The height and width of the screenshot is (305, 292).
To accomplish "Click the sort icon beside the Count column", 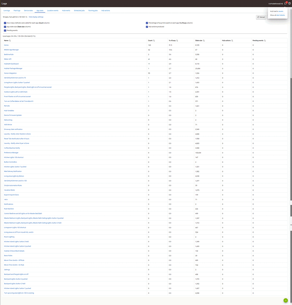I will point(154,41).
